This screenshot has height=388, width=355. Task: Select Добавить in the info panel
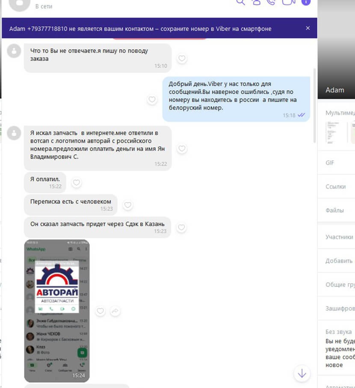tap(339, 261)
